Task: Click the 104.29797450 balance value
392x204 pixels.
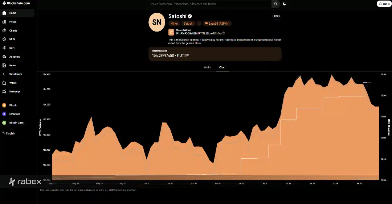Action: pyautogui.click(x=163, y=56)
